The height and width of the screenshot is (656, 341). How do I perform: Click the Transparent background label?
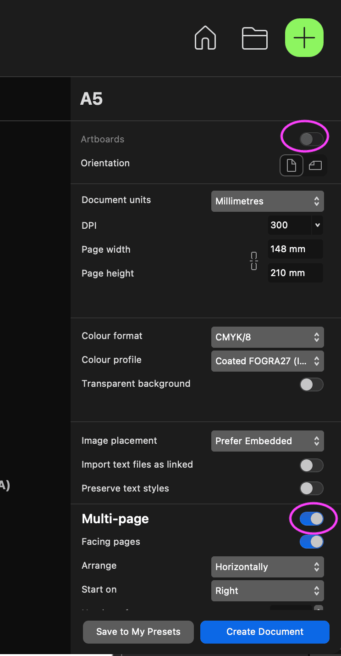[136, 384]
